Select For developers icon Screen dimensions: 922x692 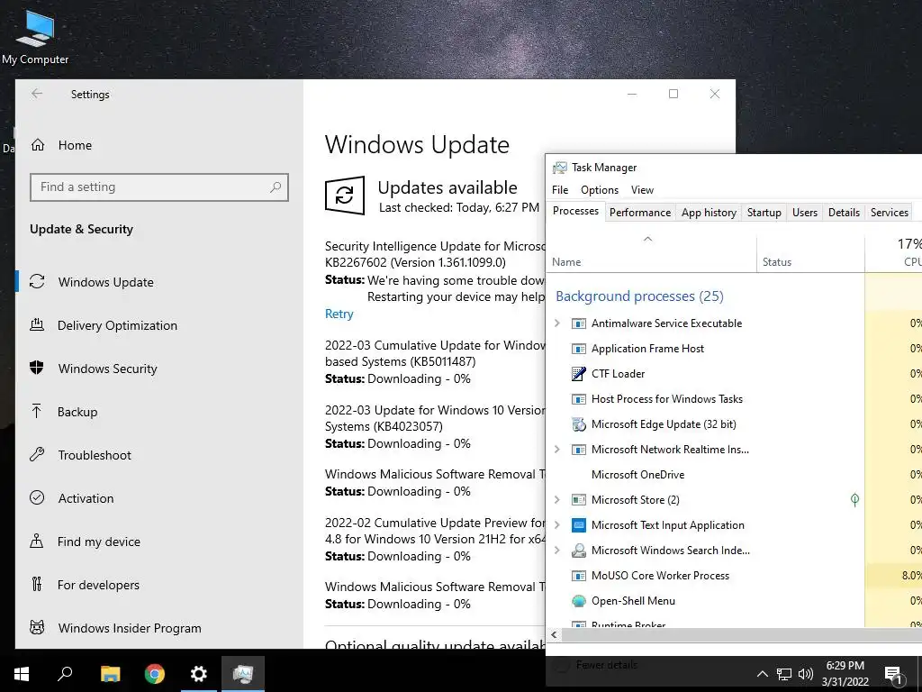[x=37, y=584]
